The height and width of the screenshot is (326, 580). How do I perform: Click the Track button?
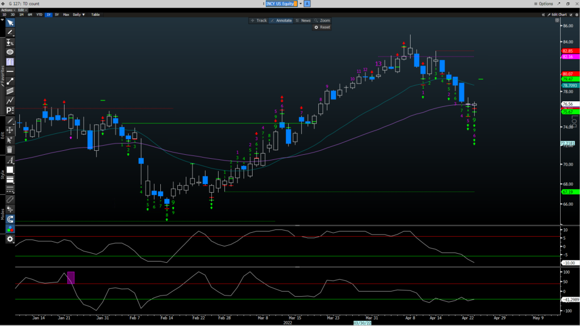258,21
